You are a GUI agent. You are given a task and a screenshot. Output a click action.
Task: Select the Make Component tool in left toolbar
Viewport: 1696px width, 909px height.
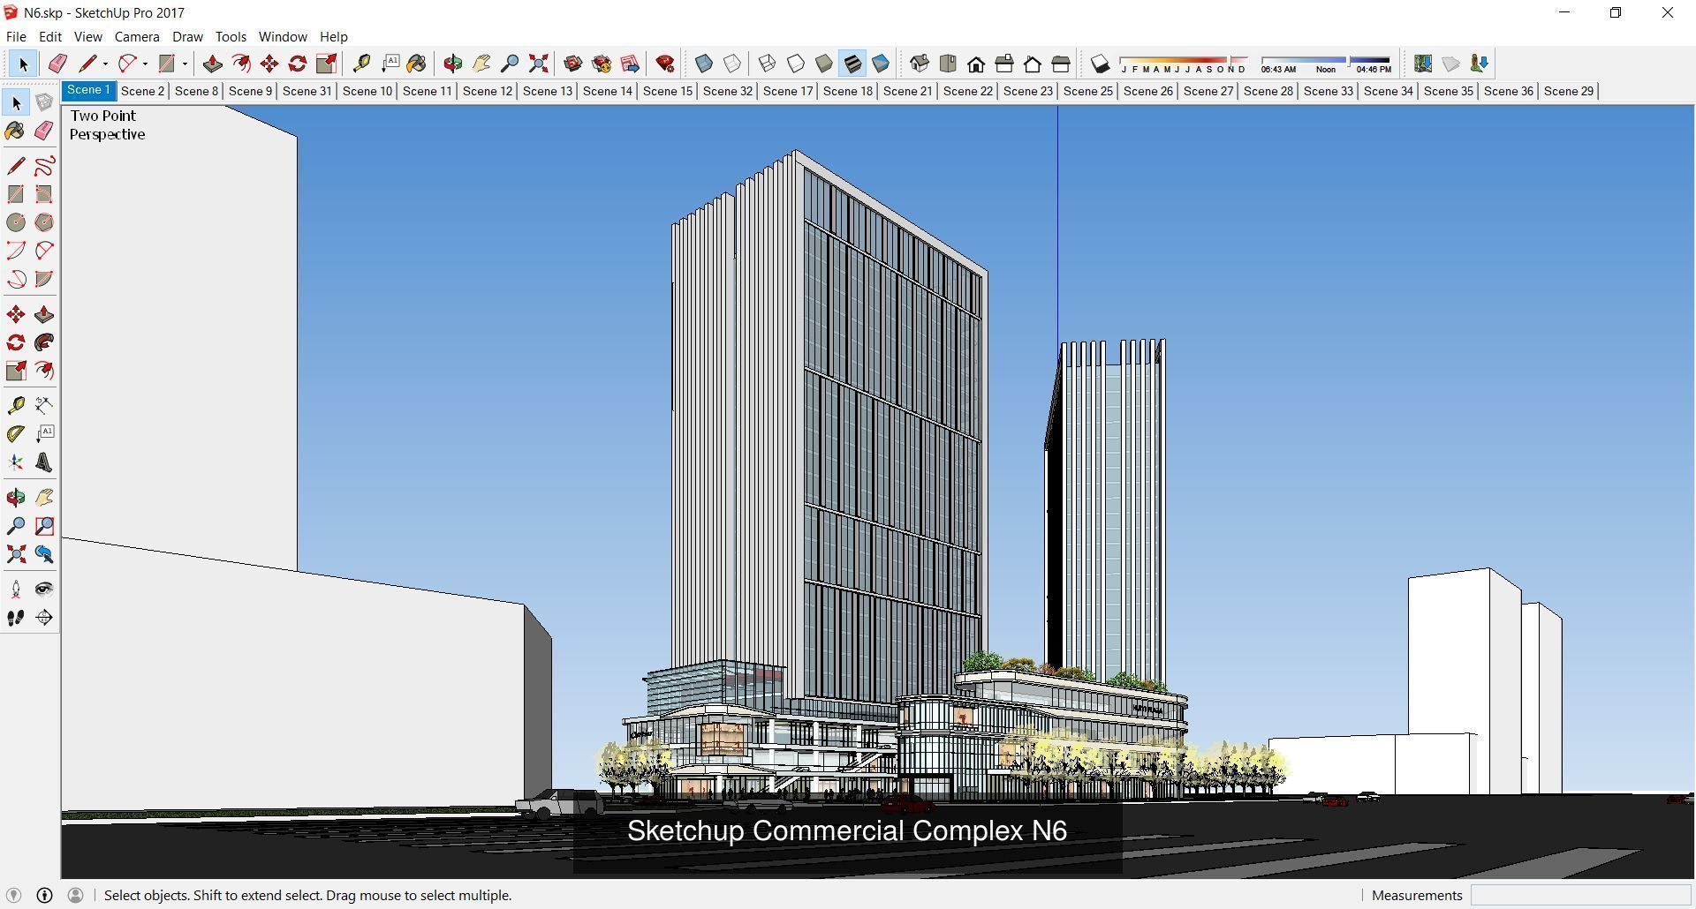pos(44,103)
